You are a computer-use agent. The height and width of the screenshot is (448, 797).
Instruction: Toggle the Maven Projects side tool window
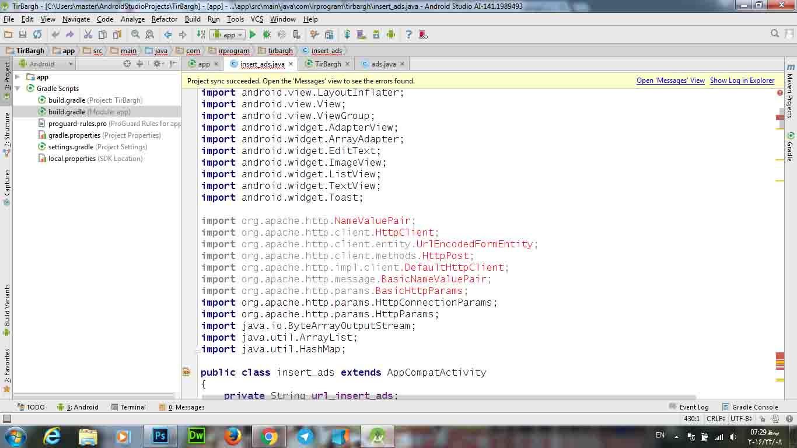[x=790, y=90]
